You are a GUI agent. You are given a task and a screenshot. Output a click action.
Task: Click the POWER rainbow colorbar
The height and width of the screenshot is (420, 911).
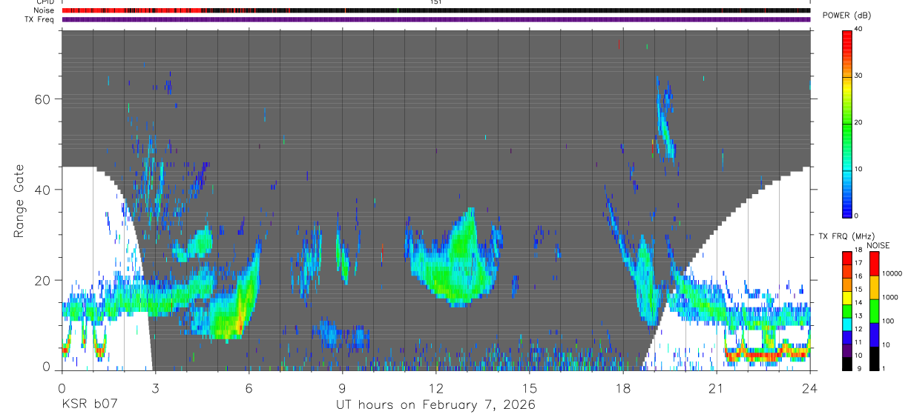pyautogui.click(x=846, y=123)
